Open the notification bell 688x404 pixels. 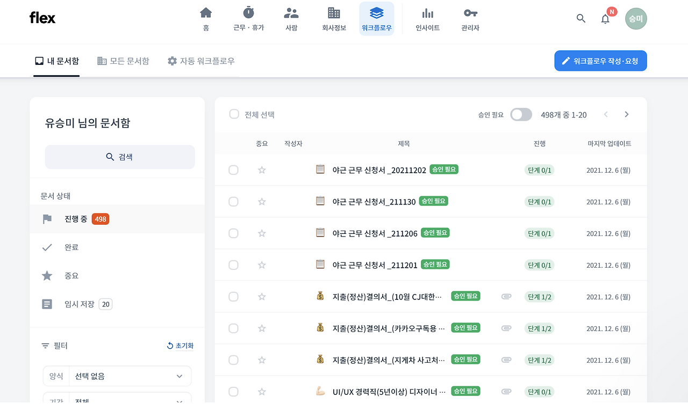(x=605, y=19)
